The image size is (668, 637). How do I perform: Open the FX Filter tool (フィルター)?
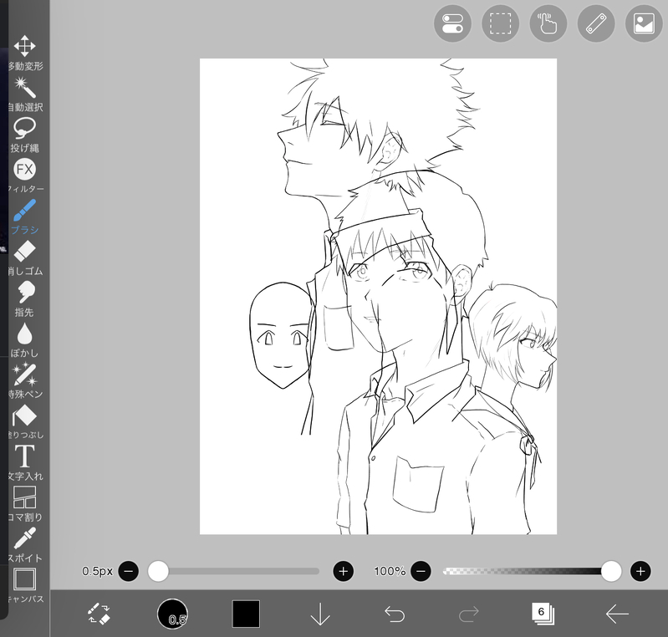pyautogui.click(x=25, y=176)
